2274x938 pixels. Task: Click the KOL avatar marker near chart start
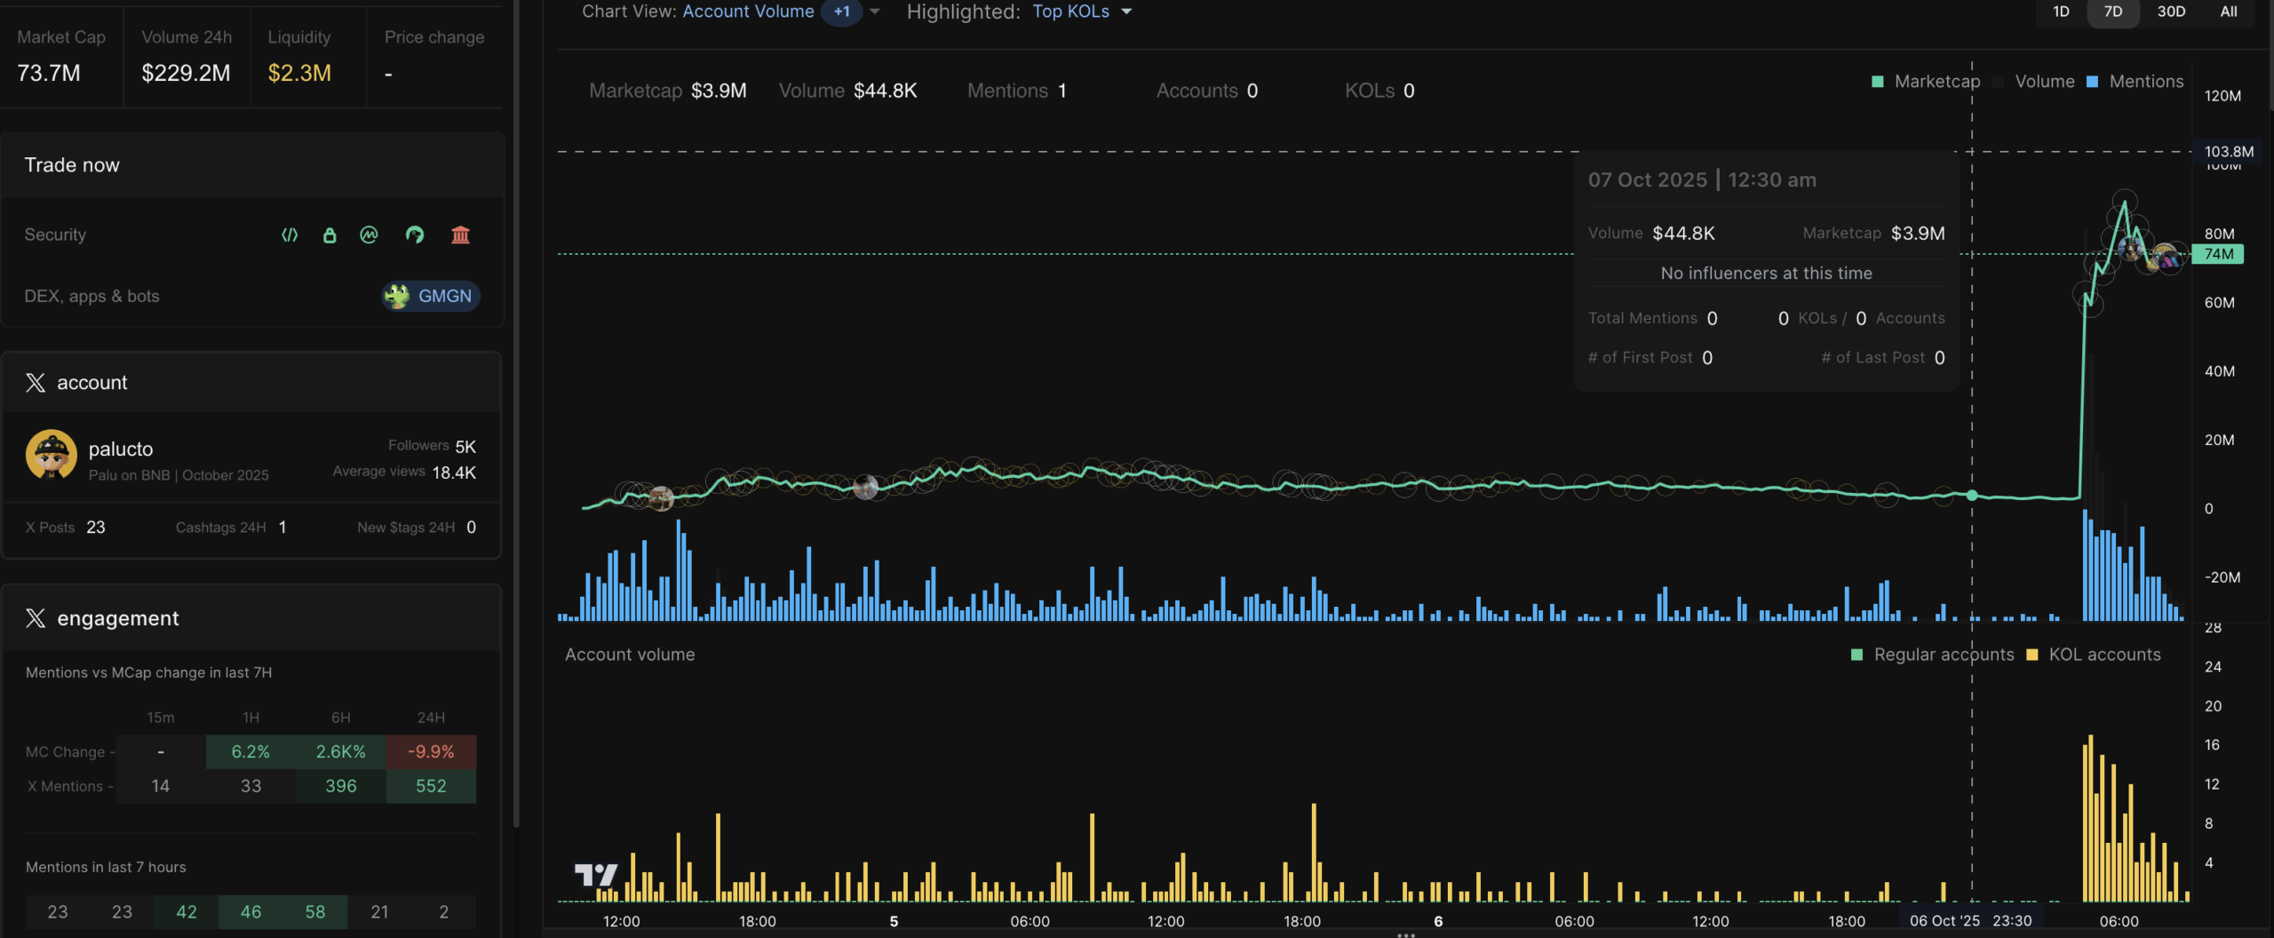661,498
